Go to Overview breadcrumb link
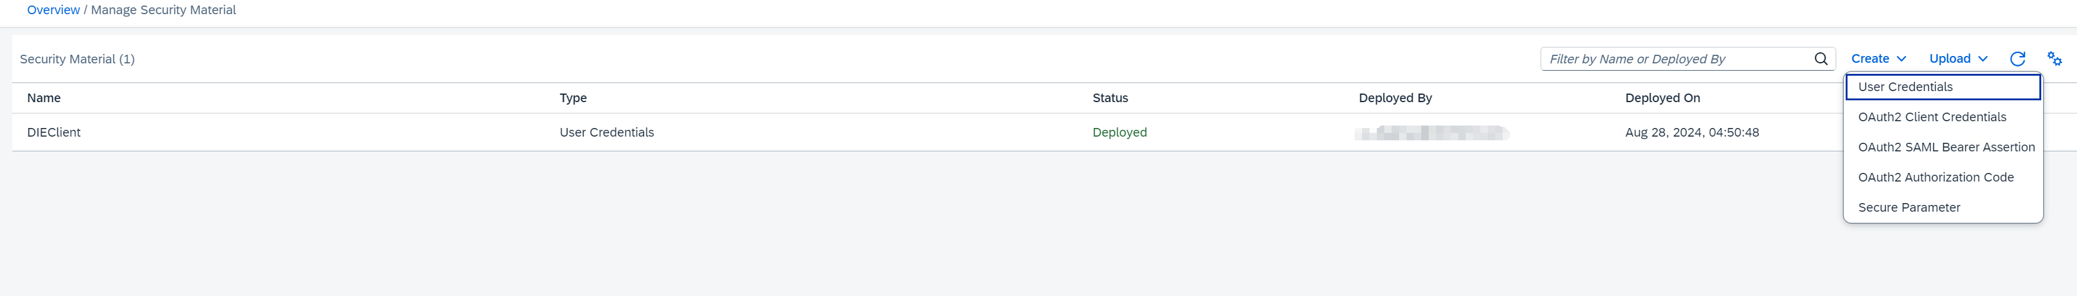Viewport: 2077px width, 296px height. click(x=53, y=10)
